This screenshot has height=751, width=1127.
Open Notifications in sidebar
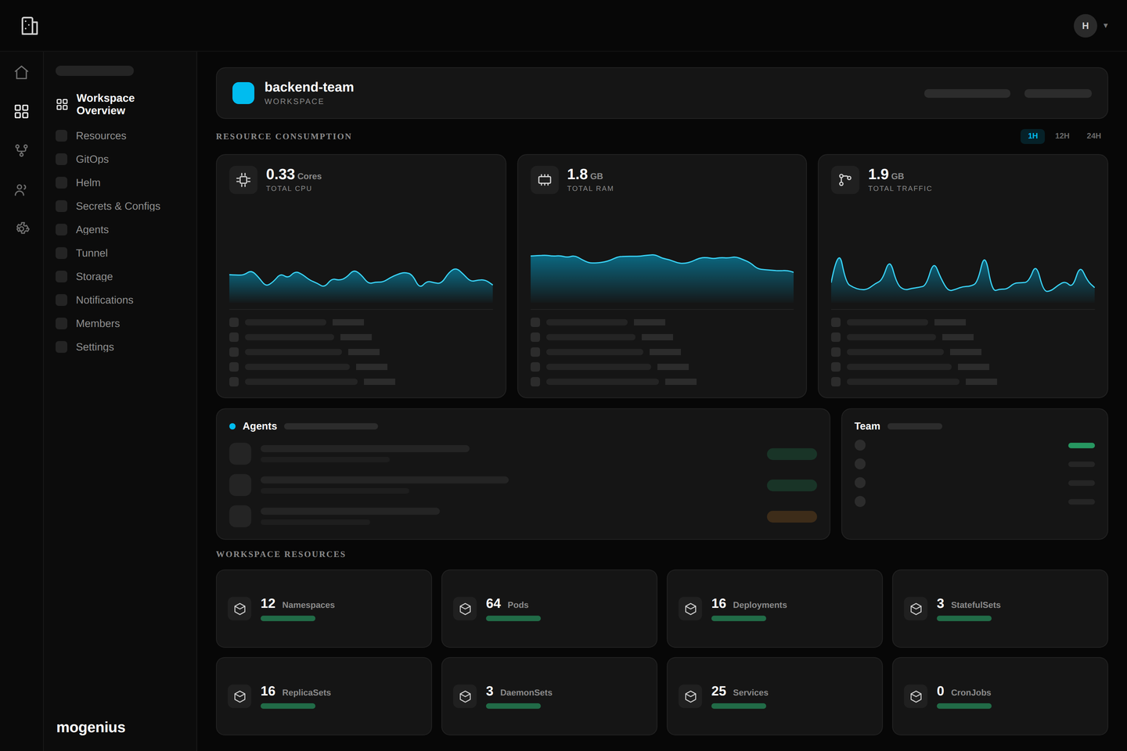click(x=104, y=300)
